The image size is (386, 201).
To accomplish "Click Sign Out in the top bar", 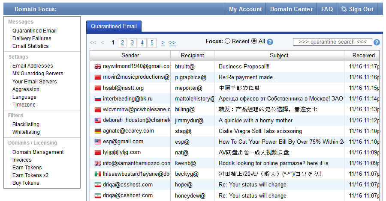I will [357, 9].
